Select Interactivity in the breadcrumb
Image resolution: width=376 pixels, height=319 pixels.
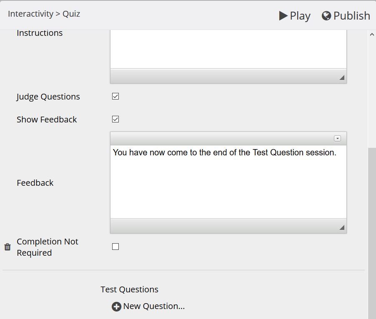pos(30,14)
